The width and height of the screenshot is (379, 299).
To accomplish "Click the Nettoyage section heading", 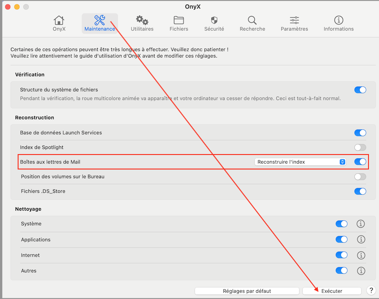I will pos(28,209).
